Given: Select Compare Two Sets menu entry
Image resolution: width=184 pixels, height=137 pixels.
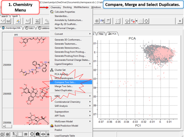Looking at the screenshot, I should click(65, 82).
